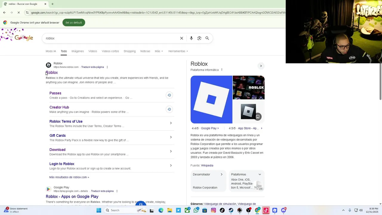Click 'Traducir esta página' for roblox.com
This screenshot has width=382, height=215.
click(93, 67)
